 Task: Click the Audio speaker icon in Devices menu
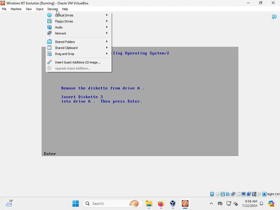point(49,27)
